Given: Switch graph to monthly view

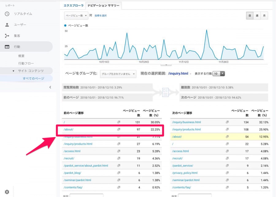Looking at the screenshot, I should coord(264,16).
